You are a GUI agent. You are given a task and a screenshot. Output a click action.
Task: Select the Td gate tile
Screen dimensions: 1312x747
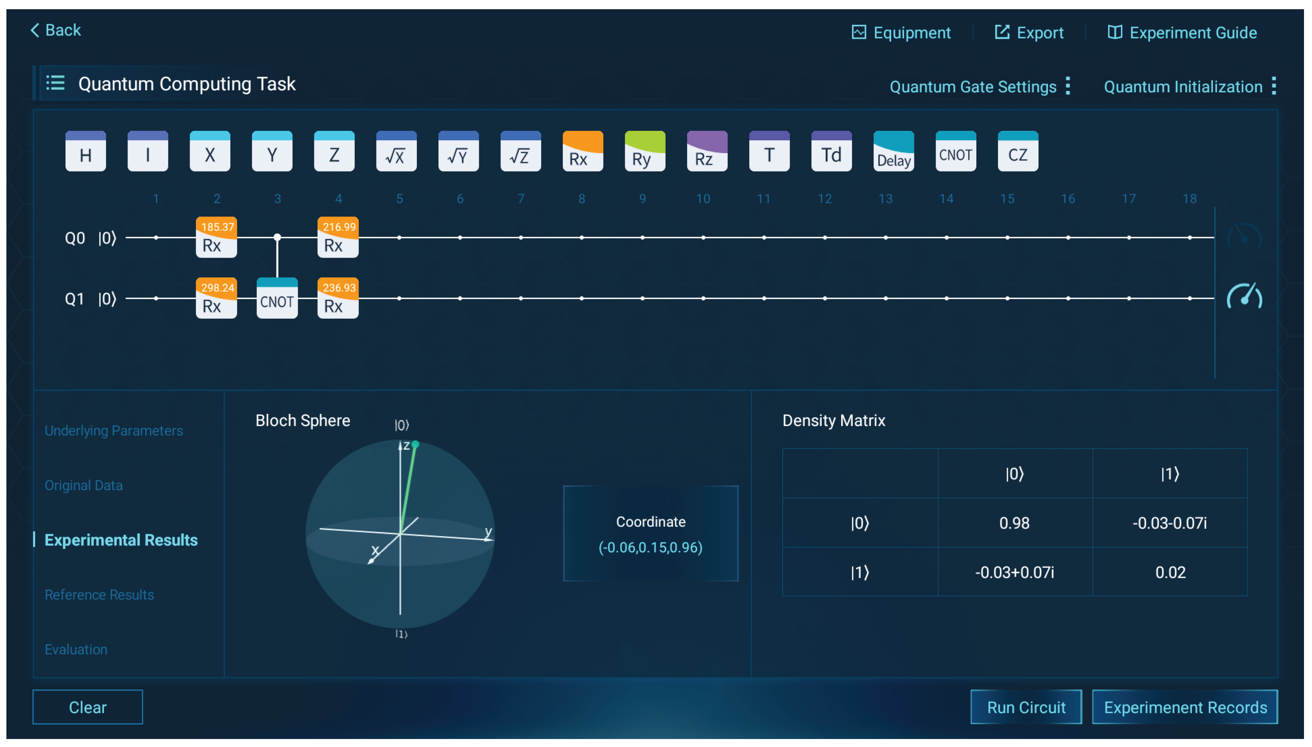click(x=831, y=151)
